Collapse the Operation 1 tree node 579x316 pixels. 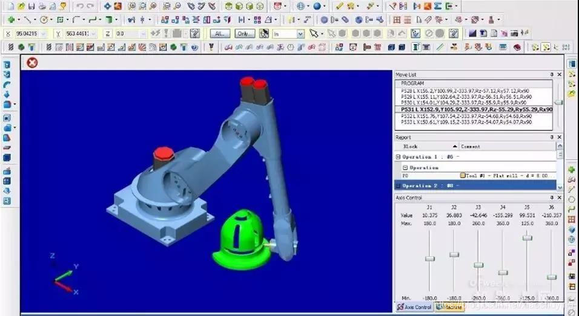tap(398, 157)
